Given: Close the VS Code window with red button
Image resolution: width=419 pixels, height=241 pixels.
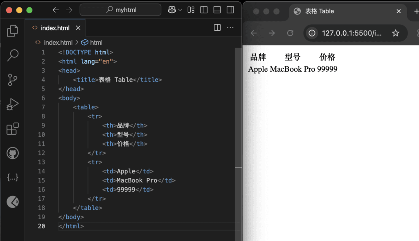Looking at the screenshot, I should pos(9,10).
